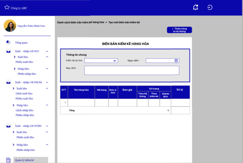Image resolution: width=243 pixels, height=163 pixels.
Task: Expand Nhập kho chevron under NCC section
Action: coord(14,69)
